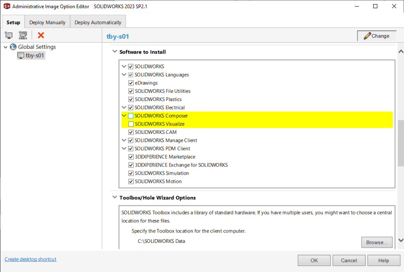Click the Add Group toolbar icon
This screenshot has width=404, height=272.
click(x=23, y=35)
